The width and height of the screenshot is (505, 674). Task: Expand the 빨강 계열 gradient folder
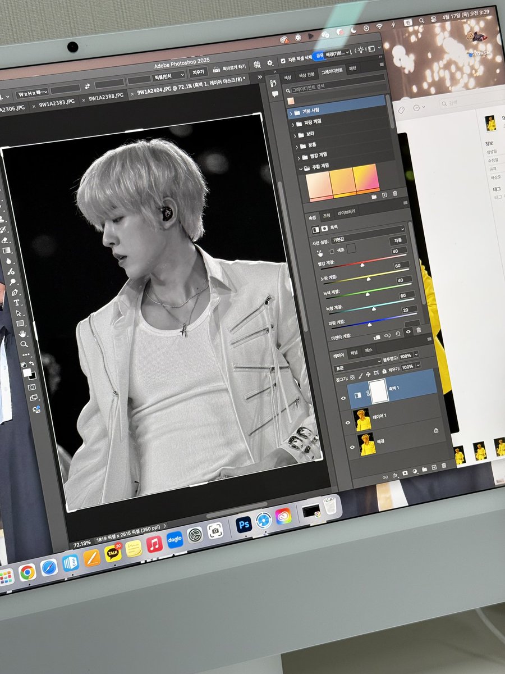299,158
